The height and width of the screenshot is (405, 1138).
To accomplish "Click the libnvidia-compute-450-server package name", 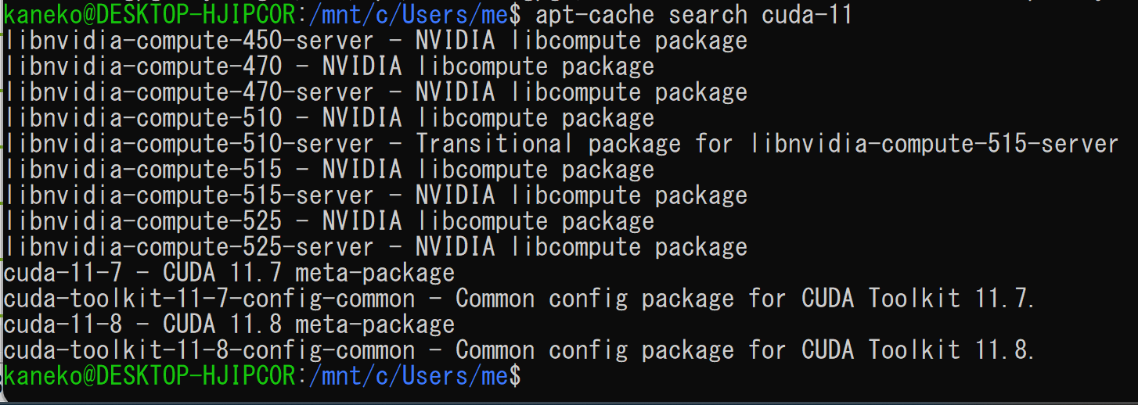I will click(189, 41).
